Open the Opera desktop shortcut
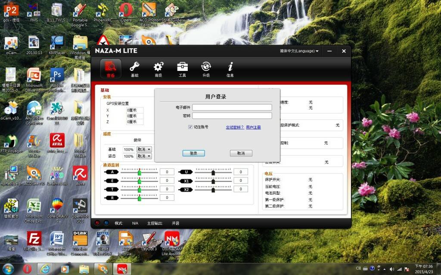Screen dimensions: 441x275 coord(126,12)
